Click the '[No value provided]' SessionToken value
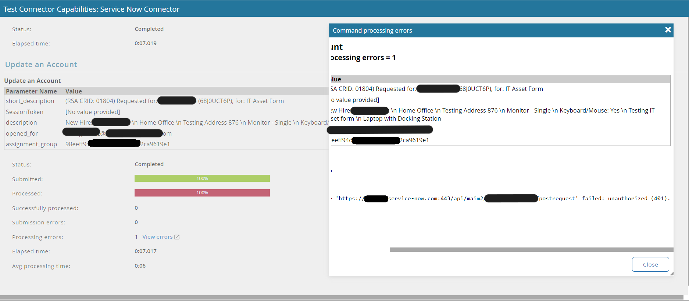 [x=93, y=112]
